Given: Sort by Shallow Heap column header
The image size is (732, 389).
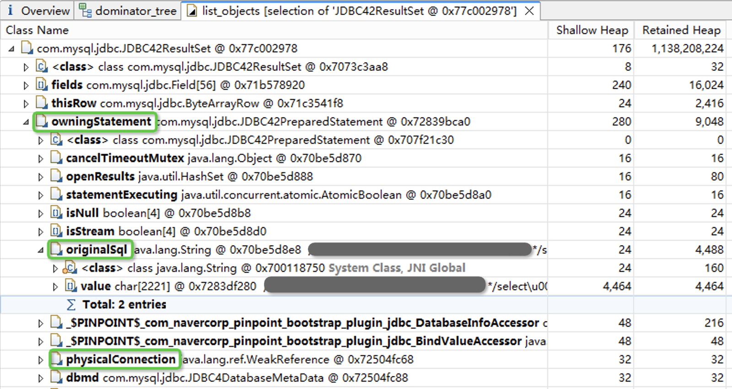Looking at the screenshot, I should point(592,30).
